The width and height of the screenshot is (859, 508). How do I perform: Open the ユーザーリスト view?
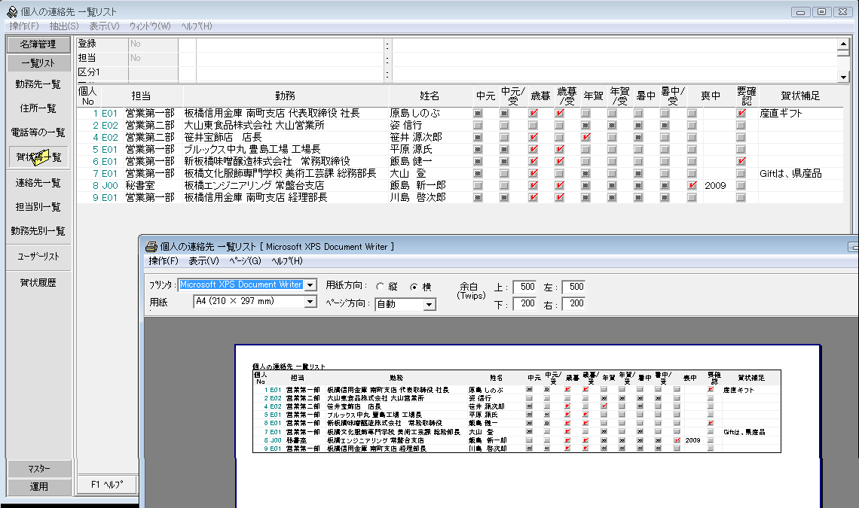point(38,256)
